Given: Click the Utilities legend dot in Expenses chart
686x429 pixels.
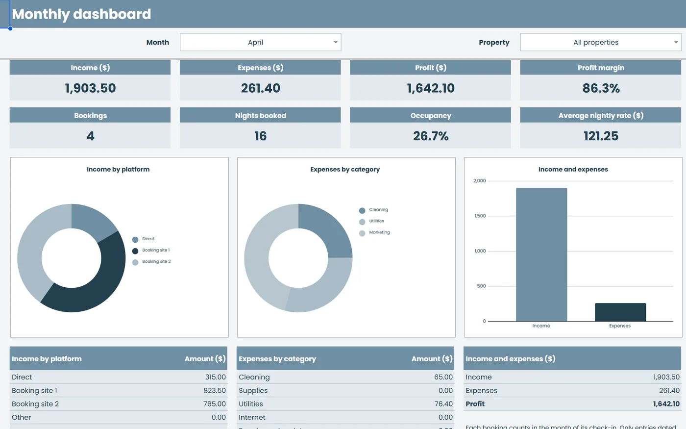Looking at the screenshot, I should point(362,222).
